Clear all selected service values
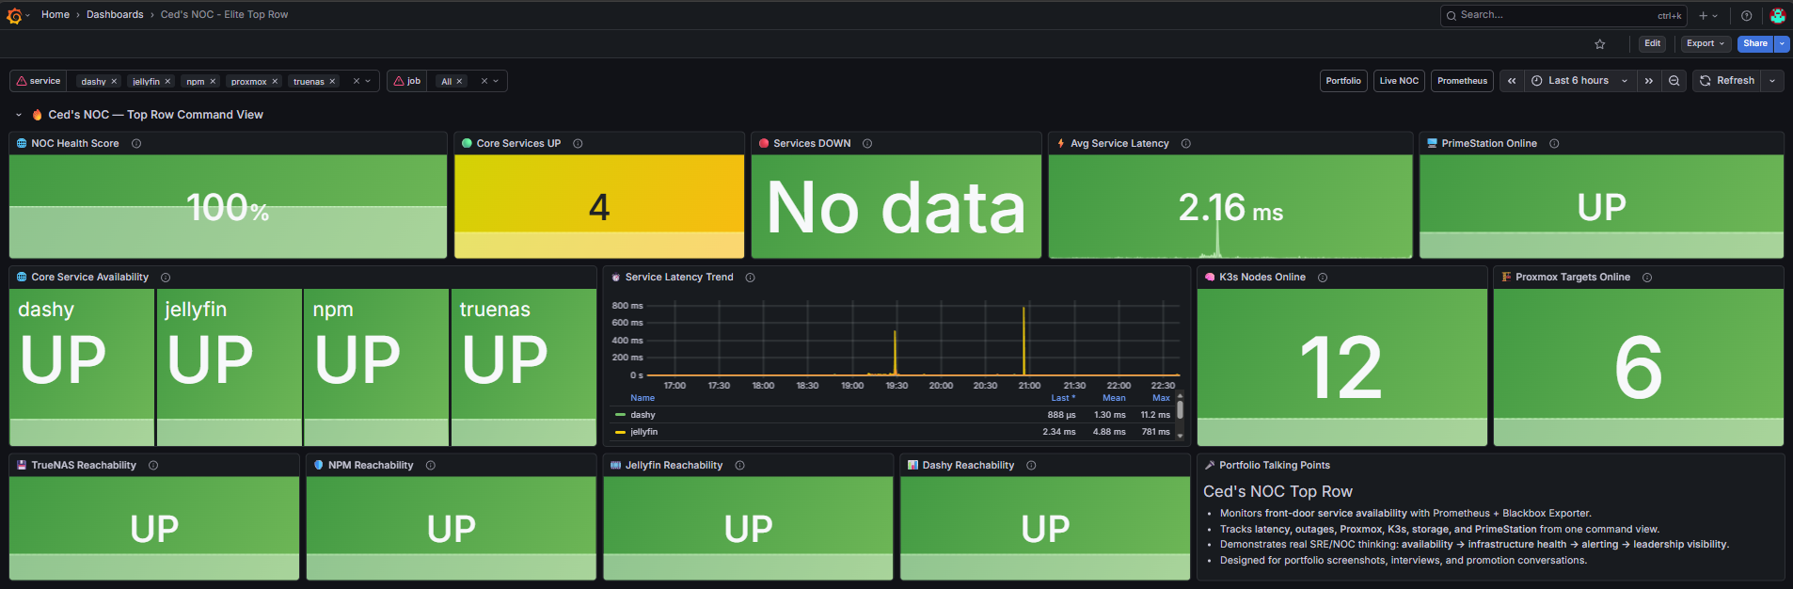 click(x=357, y=81)
